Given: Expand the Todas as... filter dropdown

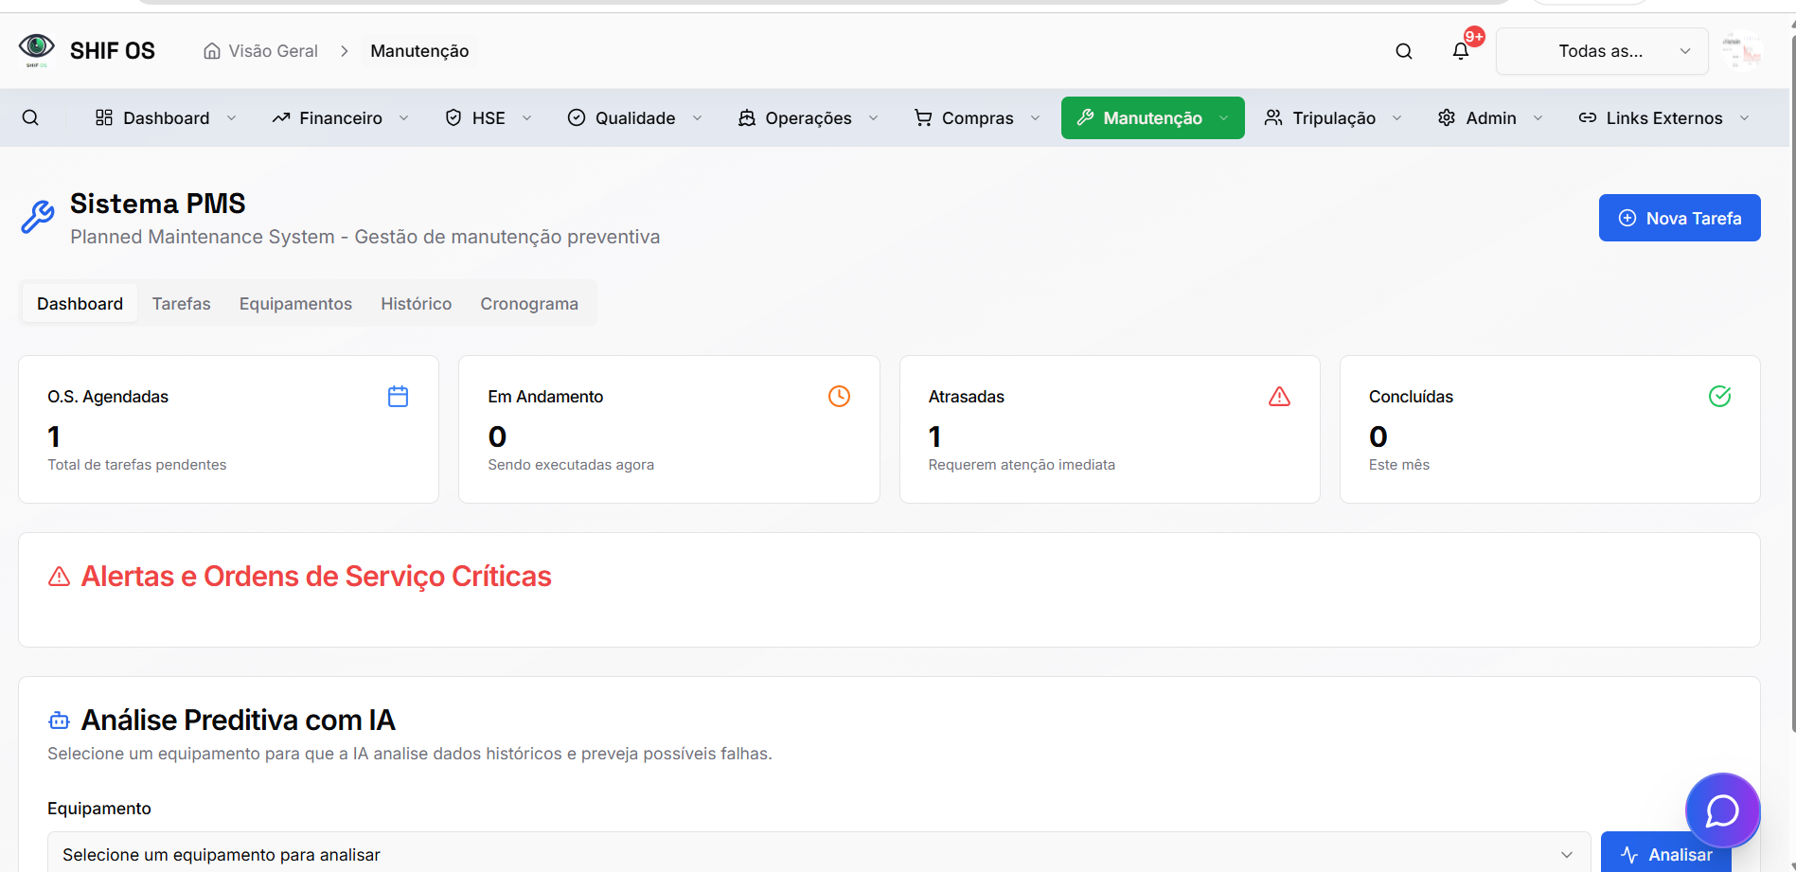Looking at the screenshot, I should [1601, 51].
